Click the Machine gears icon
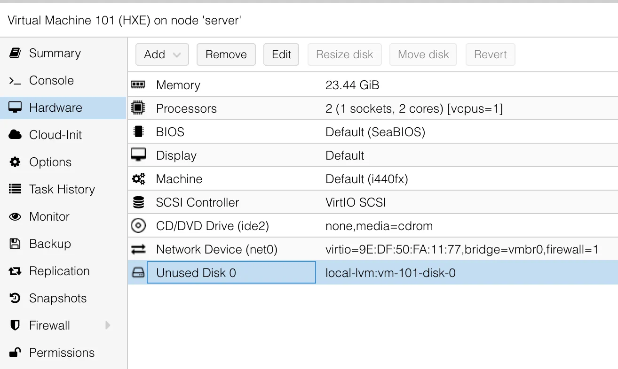The height and width of the screenshot is (369, 618). tap(138, 179)
